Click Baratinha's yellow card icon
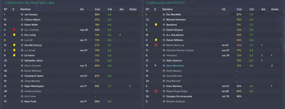Viewport: 285px width, 109px height. (156, 25)
